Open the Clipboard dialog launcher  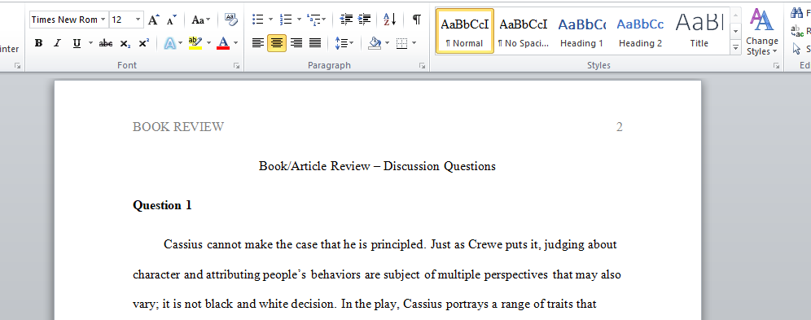tap(17, 66)
